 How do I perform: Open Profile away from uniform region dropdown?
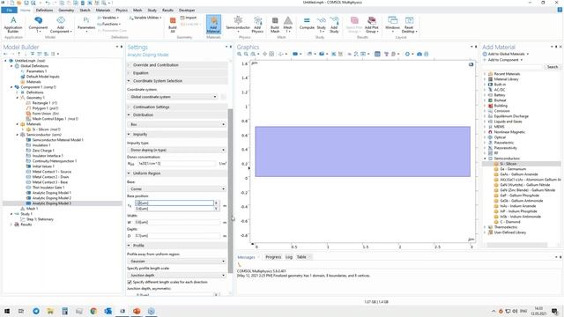176,262
